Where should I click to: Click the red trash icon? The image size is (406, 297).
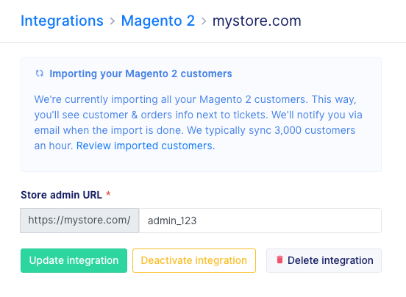tap(279, 260)
